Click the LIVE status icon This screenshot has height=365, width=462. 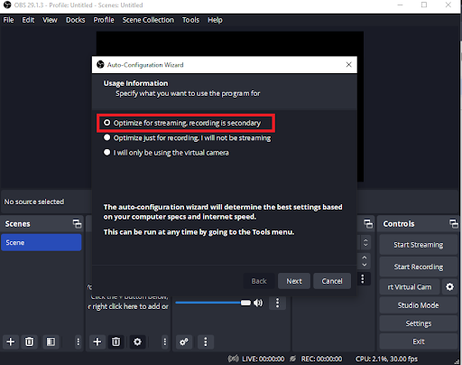coord(233,359)
